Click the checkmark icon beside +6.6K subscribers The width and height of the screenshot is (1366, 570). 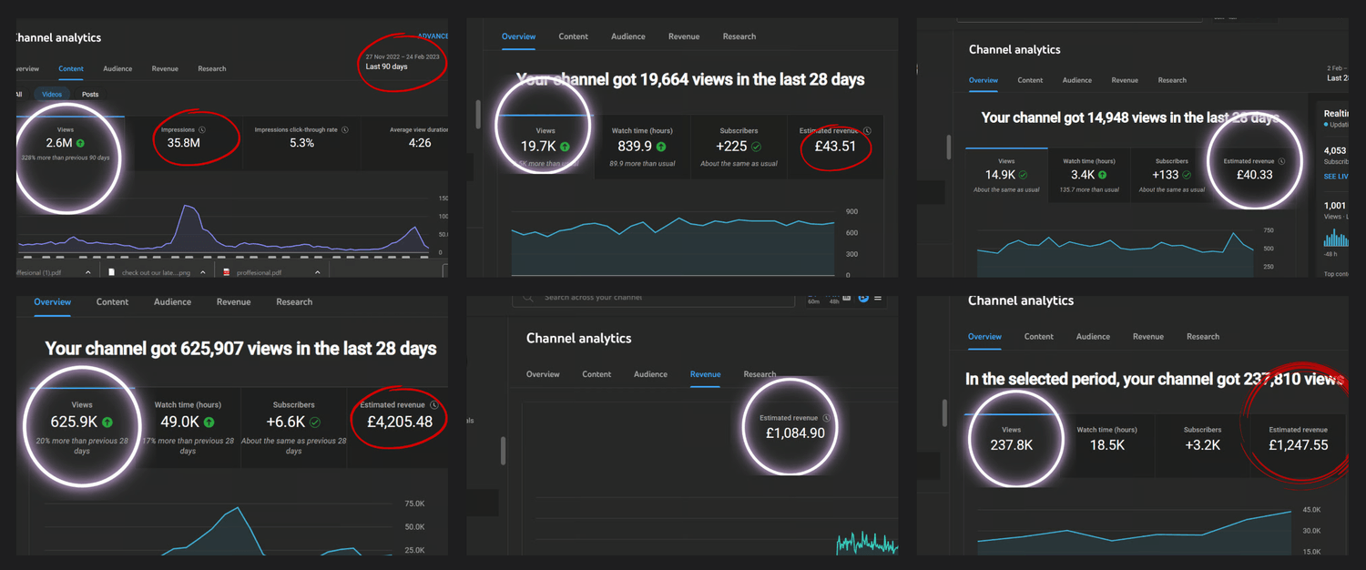click(315, 422)
